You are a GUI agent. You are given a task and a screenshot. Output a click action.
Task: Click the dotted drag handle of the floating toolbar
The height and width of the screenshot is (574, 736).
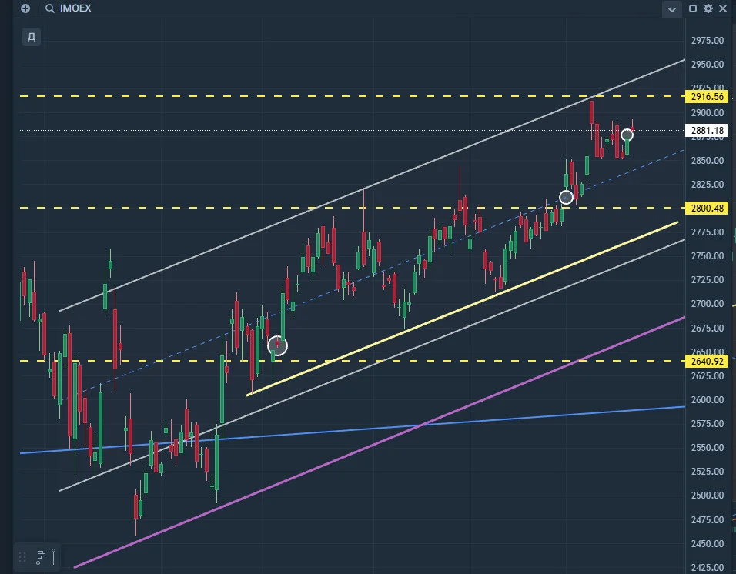pos(22,557)
